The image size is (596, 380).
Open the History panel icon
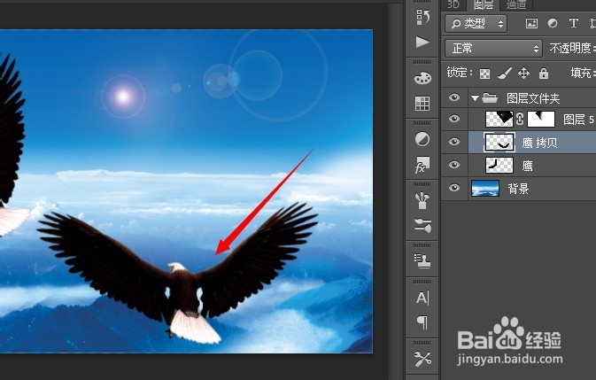click(x=422, y=17)
